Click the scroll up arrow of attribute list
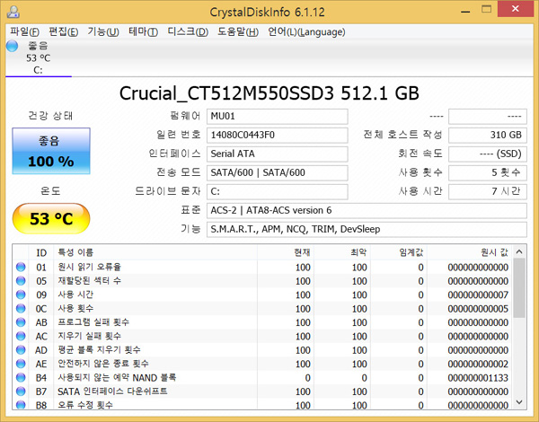Viewport: 539px width, 422px height. (519, 252)
